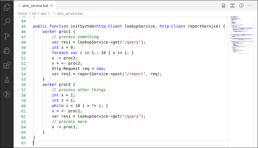The height and width of the screenshot is (148, 258).
Task: Click the '// process other things' comment
Action: pos(79,90)
